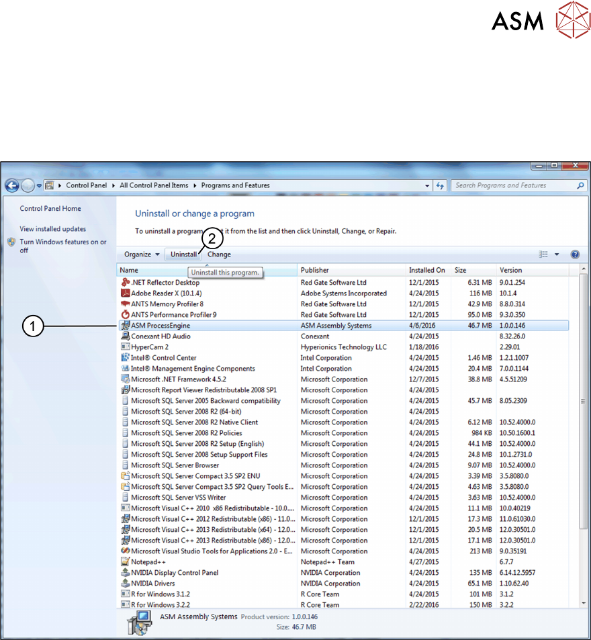591x640 pixels.
Task: Click the Programs and Features breadcrumb
Action: [x=236, y=185]
